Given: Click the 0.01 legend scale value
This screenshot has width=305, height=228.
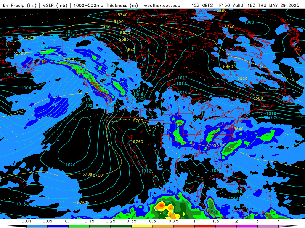Looking at the screenshot, I should pyautogui.click(x=26, y=221).
